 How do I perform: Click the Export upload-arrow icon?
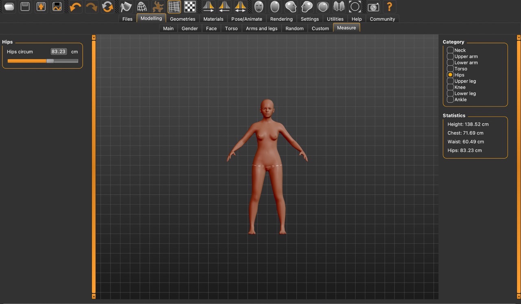click(41, 7)
